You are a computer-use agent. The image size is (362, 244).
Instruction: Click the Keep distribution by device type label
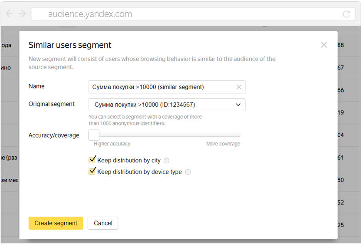click(139, 172)
